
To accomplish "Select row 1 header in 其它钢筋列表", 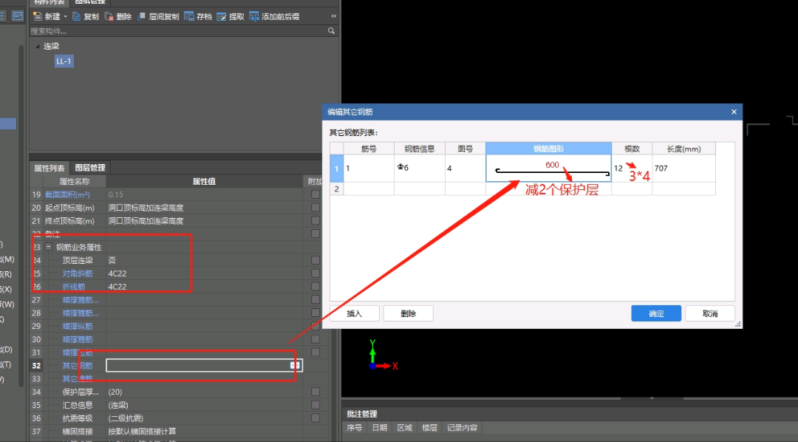I will [x=336, y=169].
